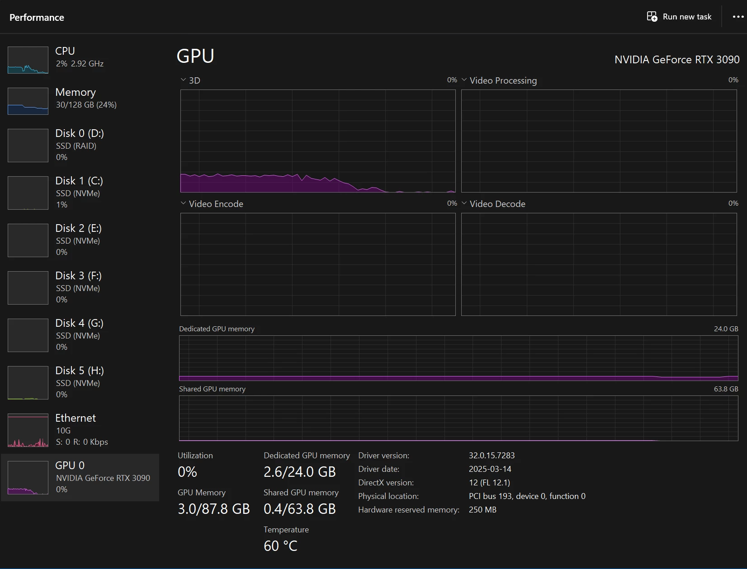Select the Disk 3 (F:) graph thumbnail
Screen dimensions: 747x569
tap(28, 288)
